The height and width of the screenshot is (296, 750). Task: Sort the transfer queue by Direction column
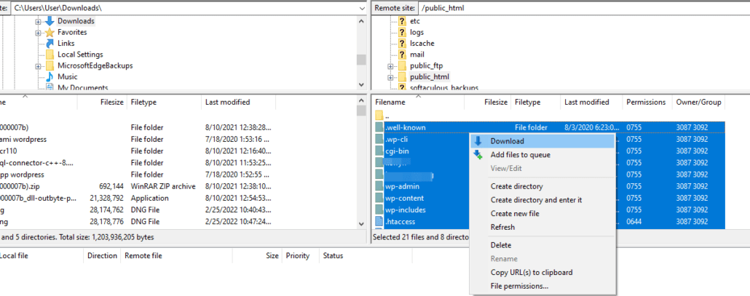coord(102,256)
